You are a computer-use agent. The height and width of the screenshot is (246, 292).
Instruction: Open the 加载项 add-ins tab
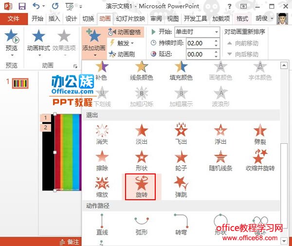(221, 19)
